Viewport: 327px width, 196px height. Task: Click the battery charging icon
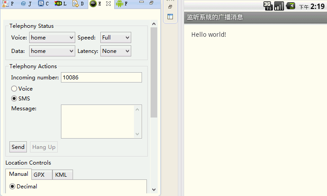(x=291, y=6)
